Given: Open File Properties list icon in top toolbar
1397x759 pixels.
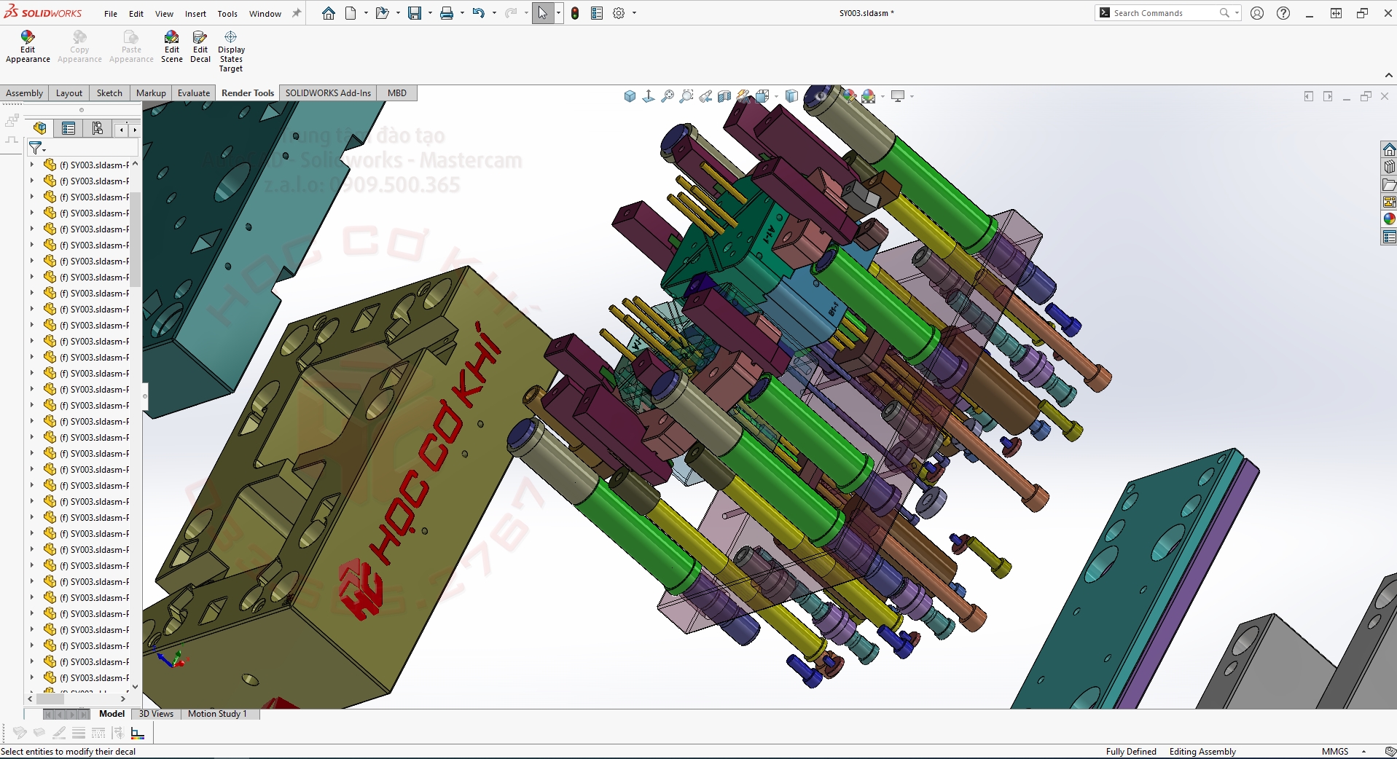Looking at the screenshot, I should tap(597, 13).
